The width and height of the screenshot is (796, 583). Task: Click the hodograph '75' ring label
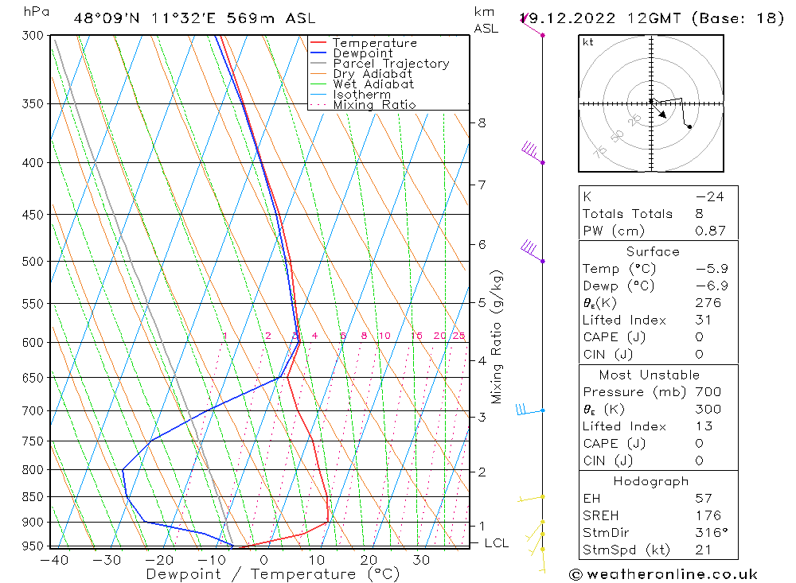(600, 152)
